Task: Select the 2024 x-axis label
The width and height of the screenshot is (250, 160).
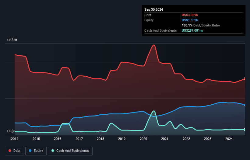Action: tap(229, 139)
